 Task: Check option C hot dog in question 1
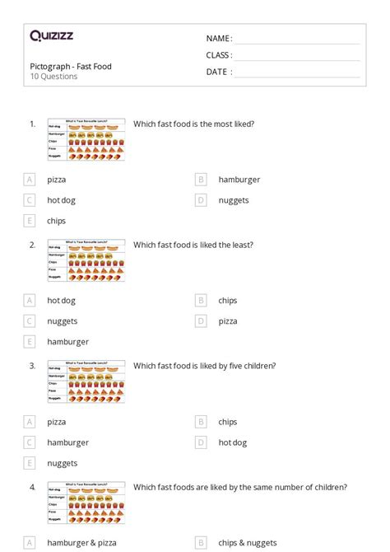pyautogui.click(x=30, y=200)
